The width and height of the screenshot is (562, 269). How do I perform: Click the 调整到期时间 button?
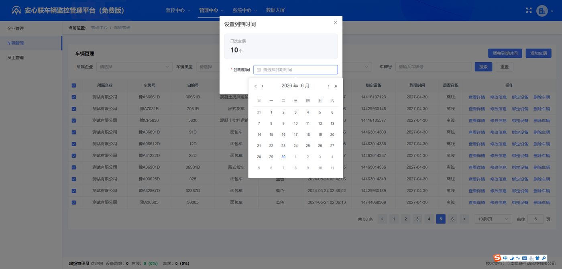click(505, 53)
